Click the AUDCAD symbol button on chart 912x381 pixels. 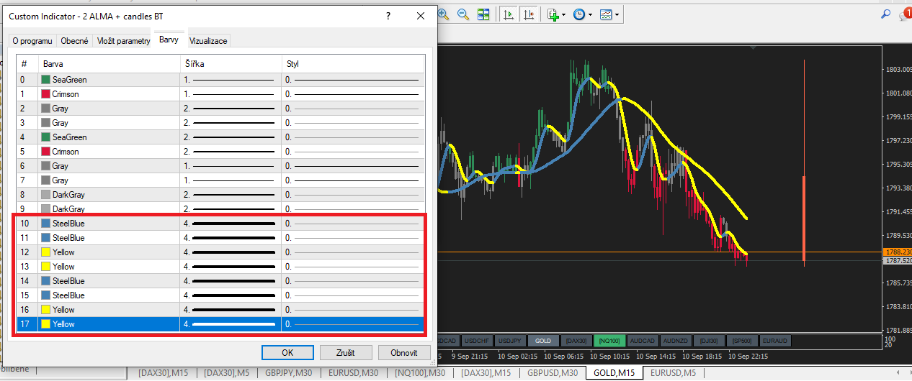pyautogui.click(x=643, y=340)
